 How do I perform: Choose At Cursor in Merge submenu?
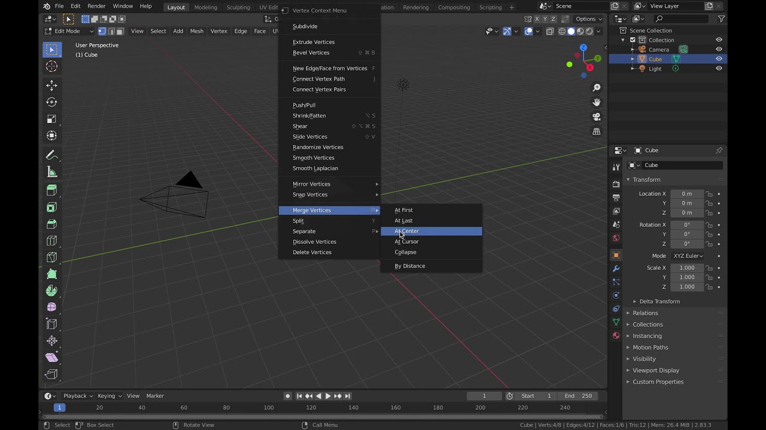pyautogui.click(x=431, y=242)
